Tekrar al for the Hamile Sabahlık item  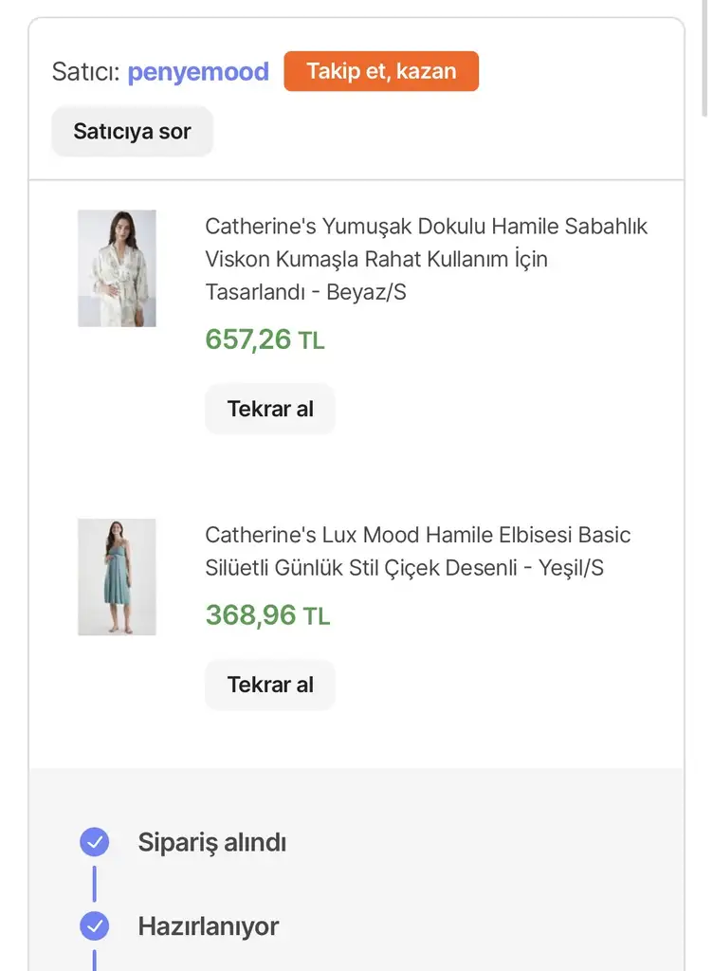point(270,409)
